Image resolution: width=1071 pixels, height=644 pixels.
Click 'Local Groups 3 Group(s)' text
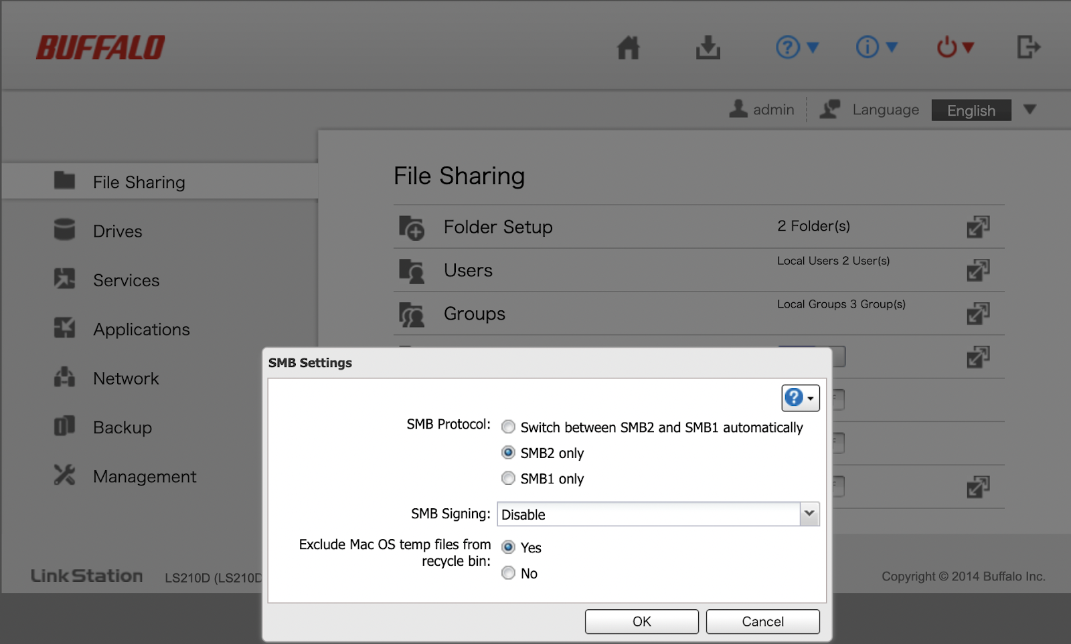click(841, 304)
